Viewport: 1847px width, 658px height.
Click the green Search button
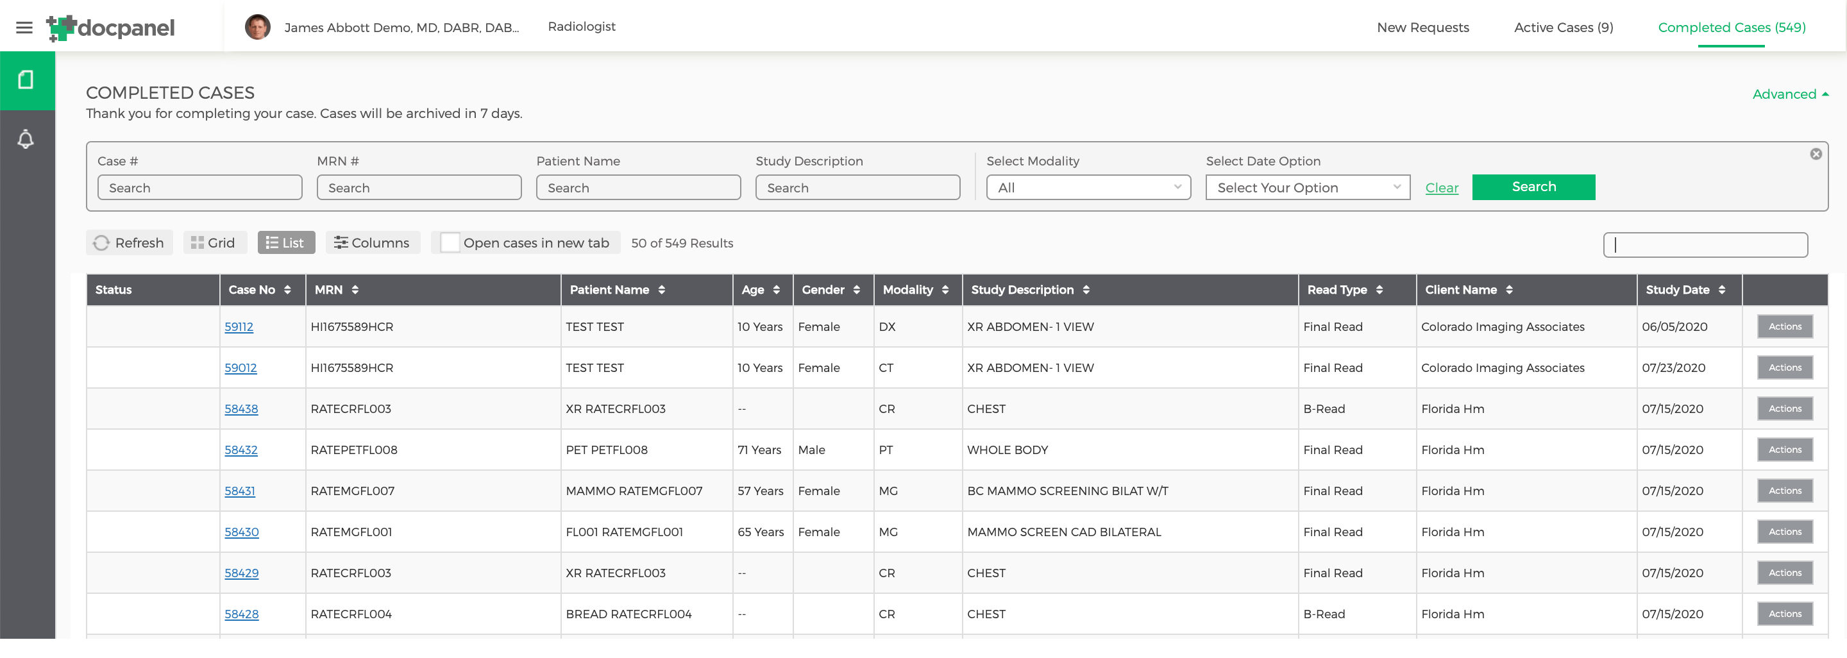(x=1533, y=187)
